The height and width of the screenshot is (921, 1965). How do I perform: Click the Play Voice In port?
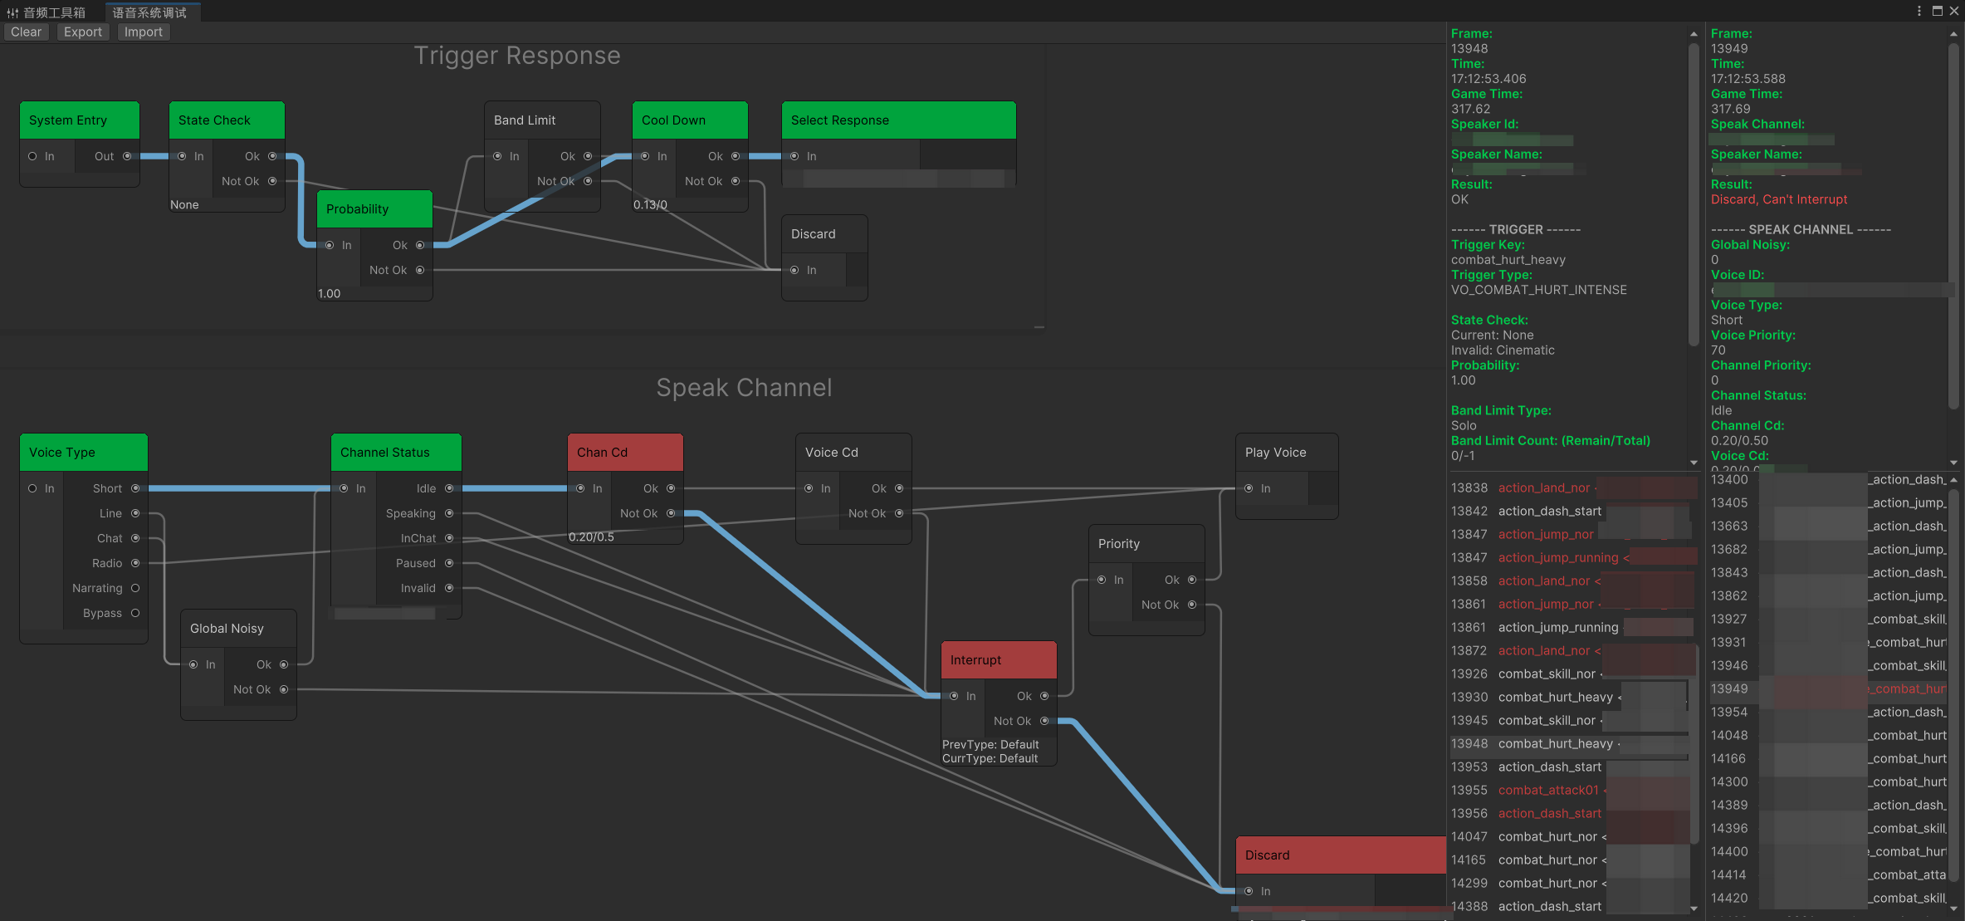pyautogui.click(x=1249, y=488)
